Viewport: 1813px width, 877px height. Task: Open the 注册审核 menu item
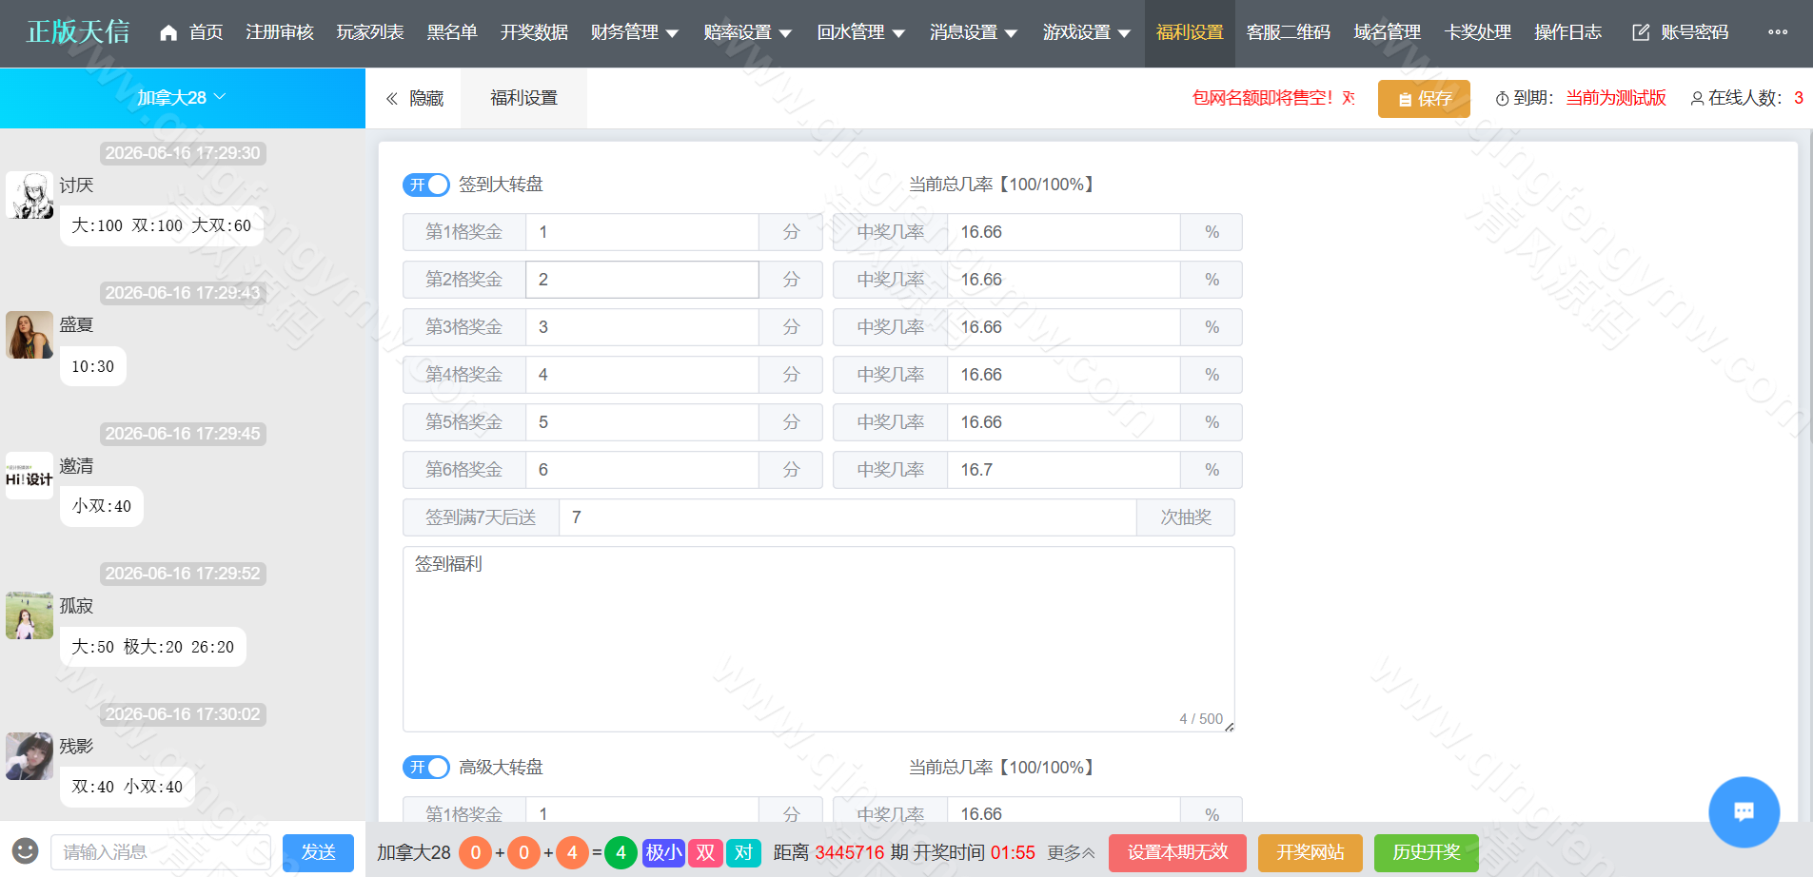coord(280,32)
